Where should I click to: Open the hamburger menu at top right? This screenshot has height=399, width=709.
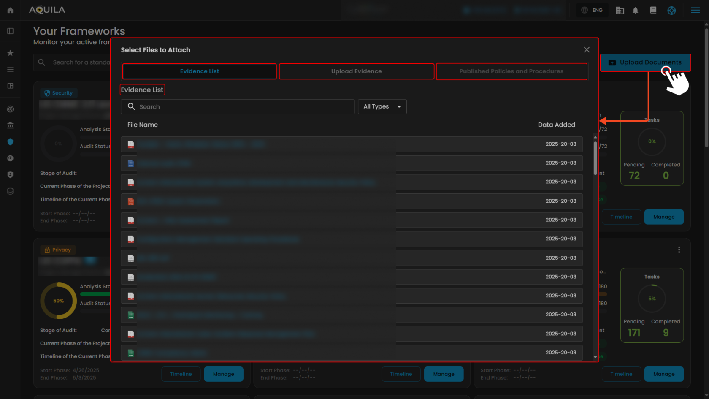tap(695, 10)
